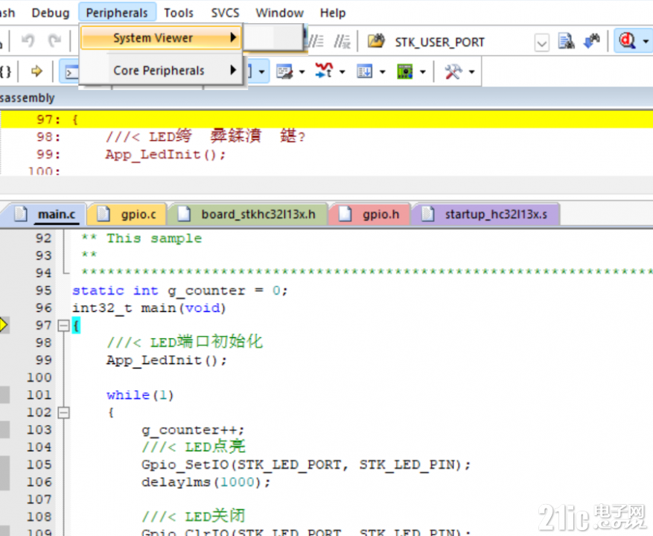
Task: Click the 'while(1)' statement
Action: 140,395
